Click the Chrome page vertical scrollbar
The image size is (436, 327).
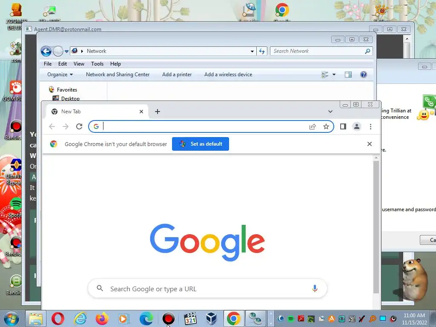(x=376, y=227)
